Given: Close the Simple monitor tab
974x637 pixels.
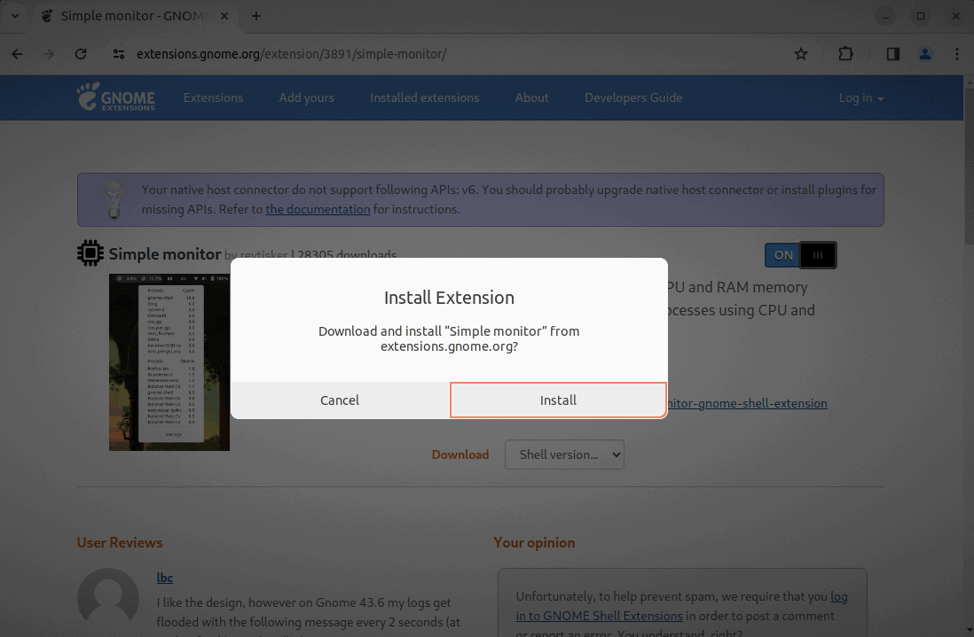Looking at the screenshot, I should pyautogui.click(x=224, y=16).
